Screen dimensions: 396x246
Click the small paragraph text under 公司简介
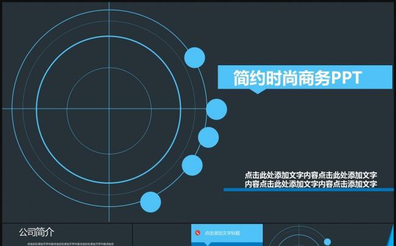point(71,244)
